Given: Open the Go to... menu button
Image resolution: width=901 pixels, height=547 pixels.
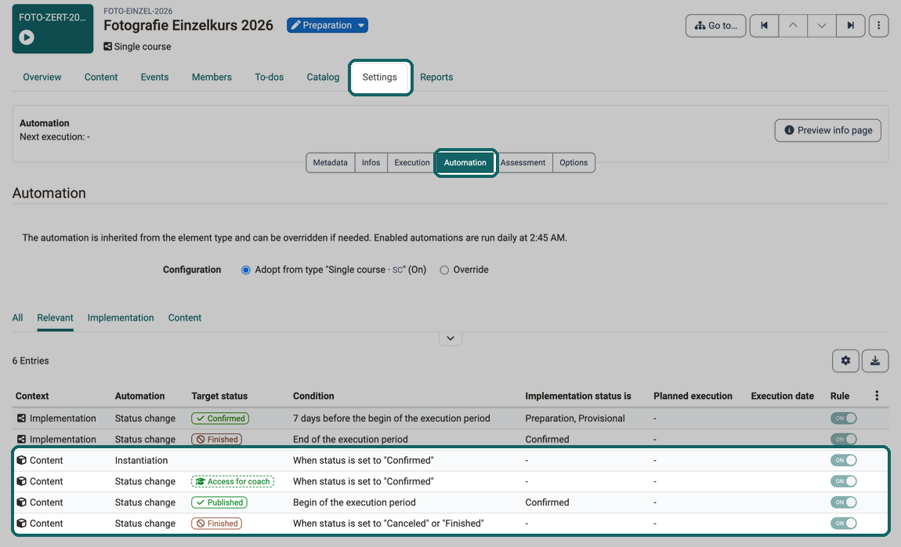Looking at the screenshot, I should 715,25.
